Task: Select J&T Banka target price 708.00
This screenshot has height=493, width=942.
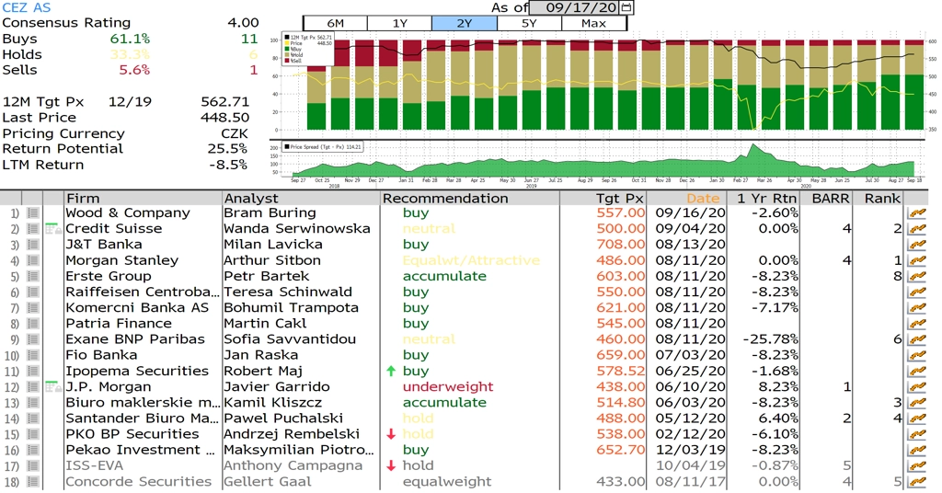Action: tap(621, 245)
